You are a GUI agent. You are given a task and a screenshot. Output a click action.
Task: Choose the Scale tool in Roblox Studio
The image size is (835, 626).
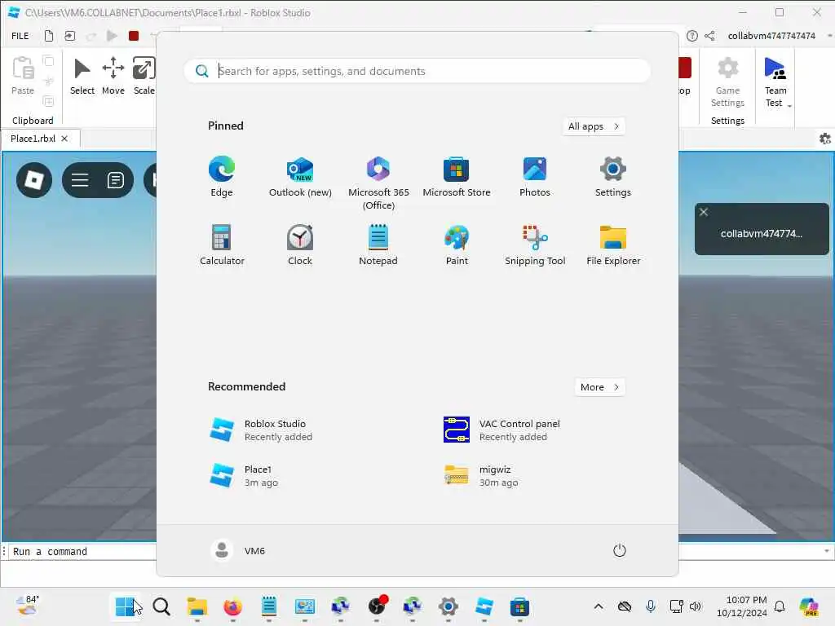144,77
